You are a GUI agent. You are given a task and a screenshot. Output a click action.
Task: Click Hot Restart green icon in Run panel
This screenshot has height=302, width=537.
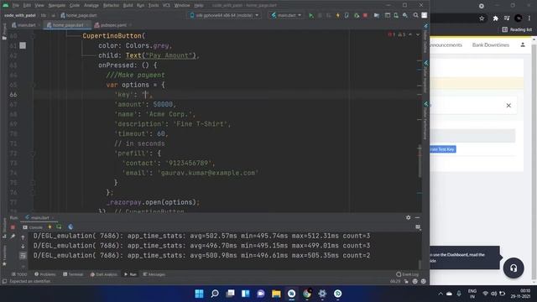pos(59,227)
